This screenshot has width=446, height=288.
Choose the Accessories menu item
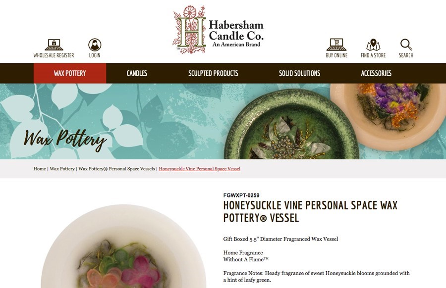coord(376,73)
